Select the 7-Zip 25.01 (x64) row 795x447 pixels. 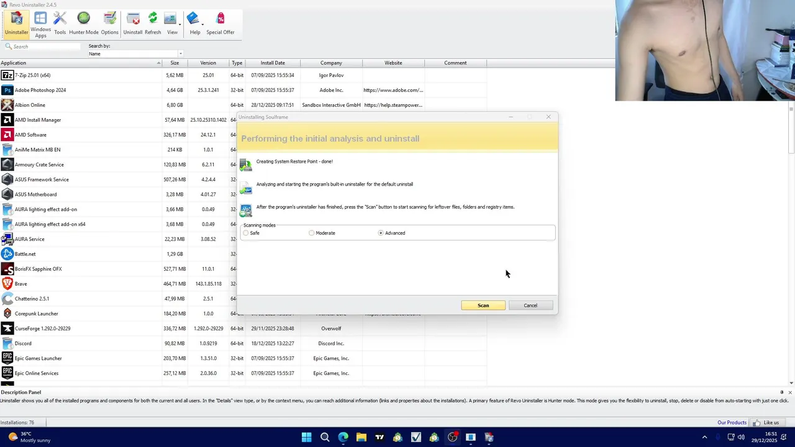(243, 75)
